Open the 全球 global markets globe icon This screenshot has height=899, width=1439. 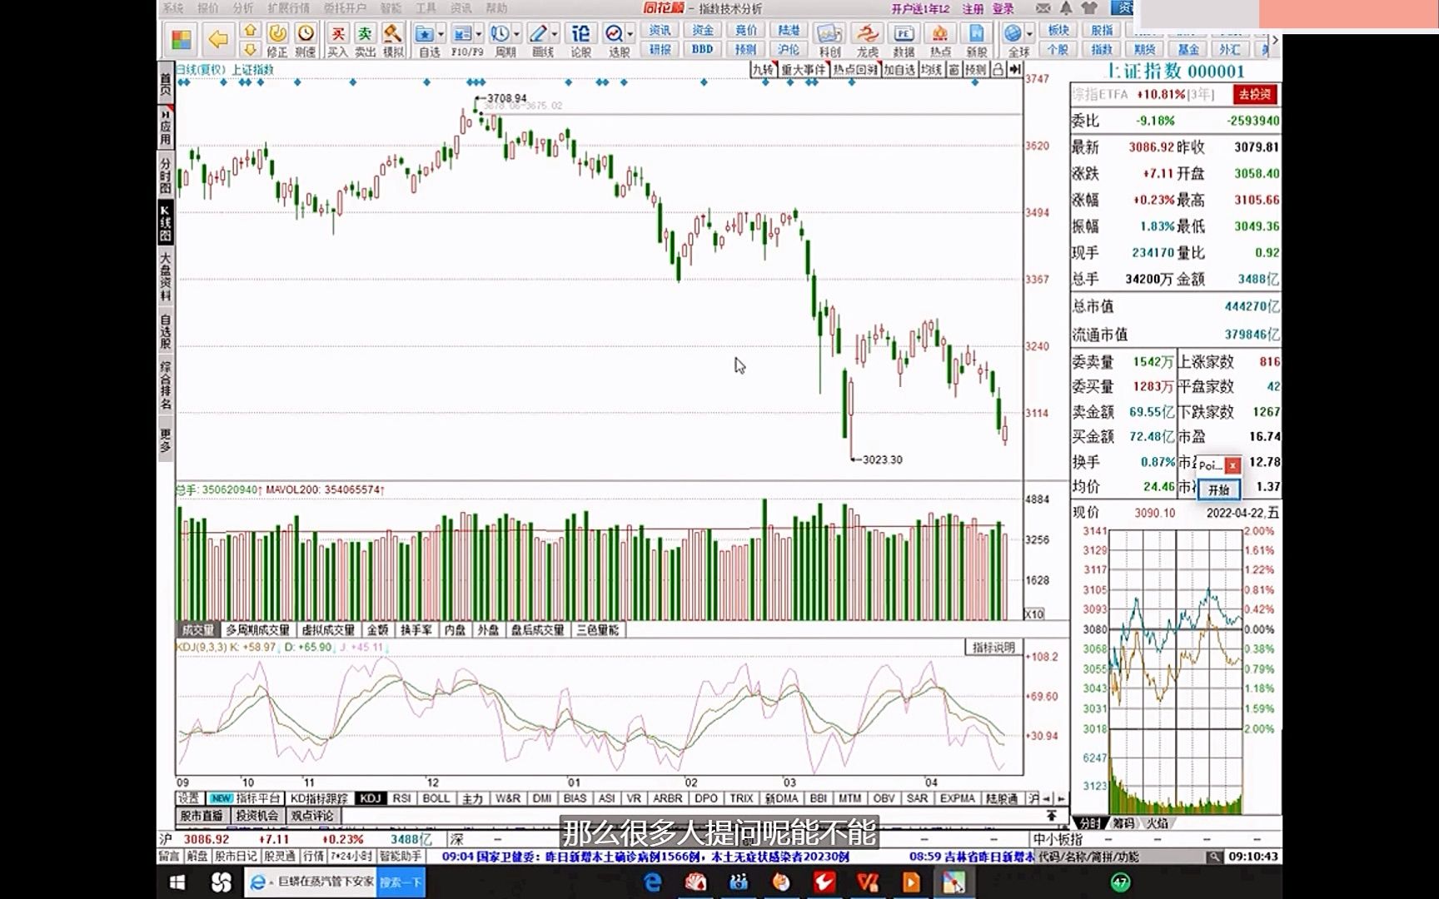tap(1013, 33)
